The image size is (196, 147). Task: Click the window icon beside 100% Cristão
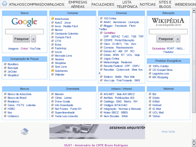150,66
